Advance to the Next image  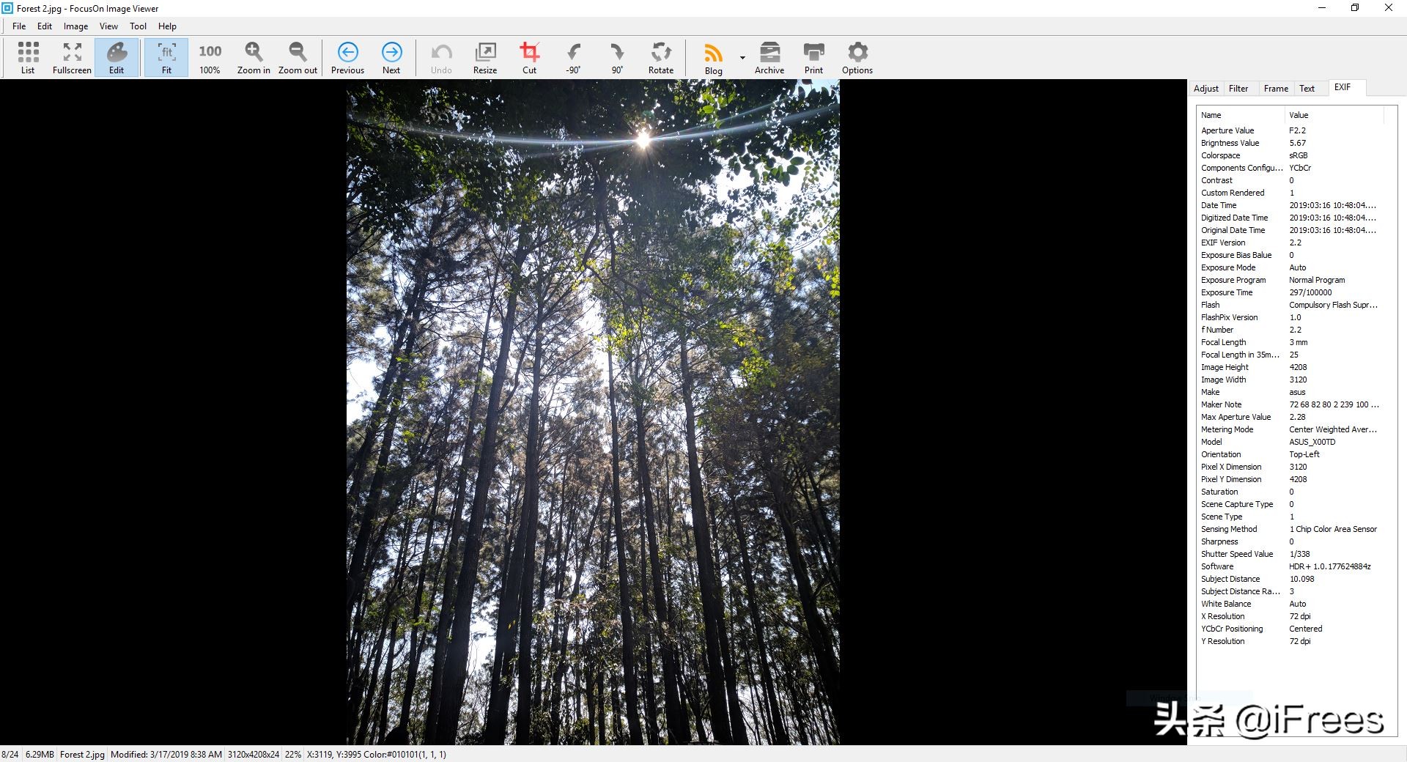coord(391,57)
